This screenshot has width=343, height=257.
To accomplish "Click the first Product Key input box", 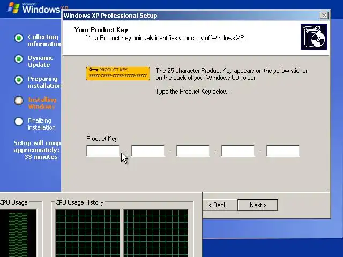I will coord(103,150).
